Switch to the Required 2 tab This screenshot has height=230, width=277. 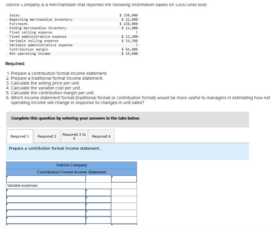(x=47, y=136)
